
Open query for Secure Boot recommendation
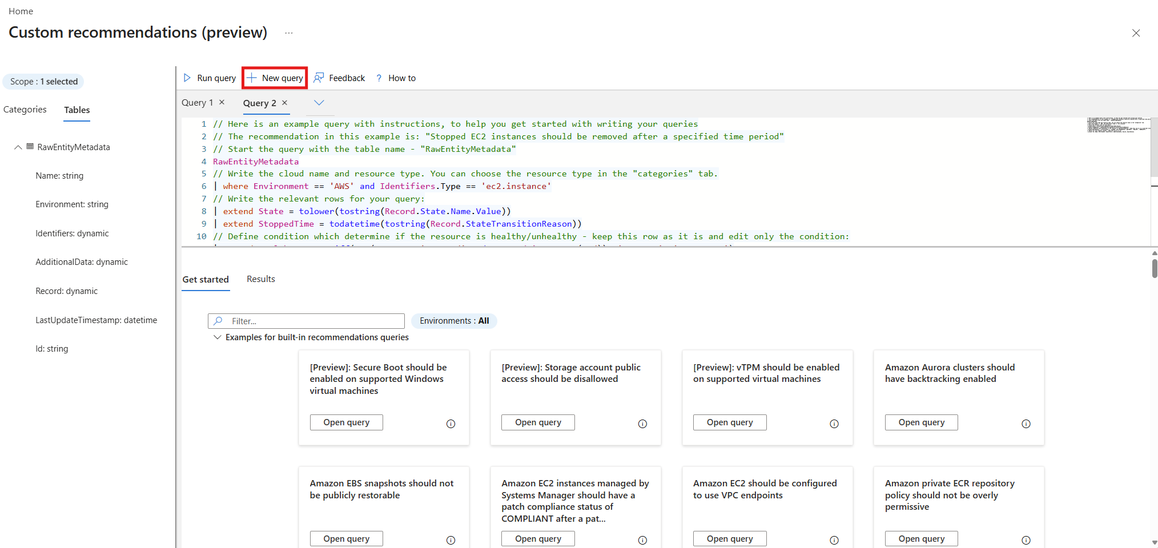point(347,422)
